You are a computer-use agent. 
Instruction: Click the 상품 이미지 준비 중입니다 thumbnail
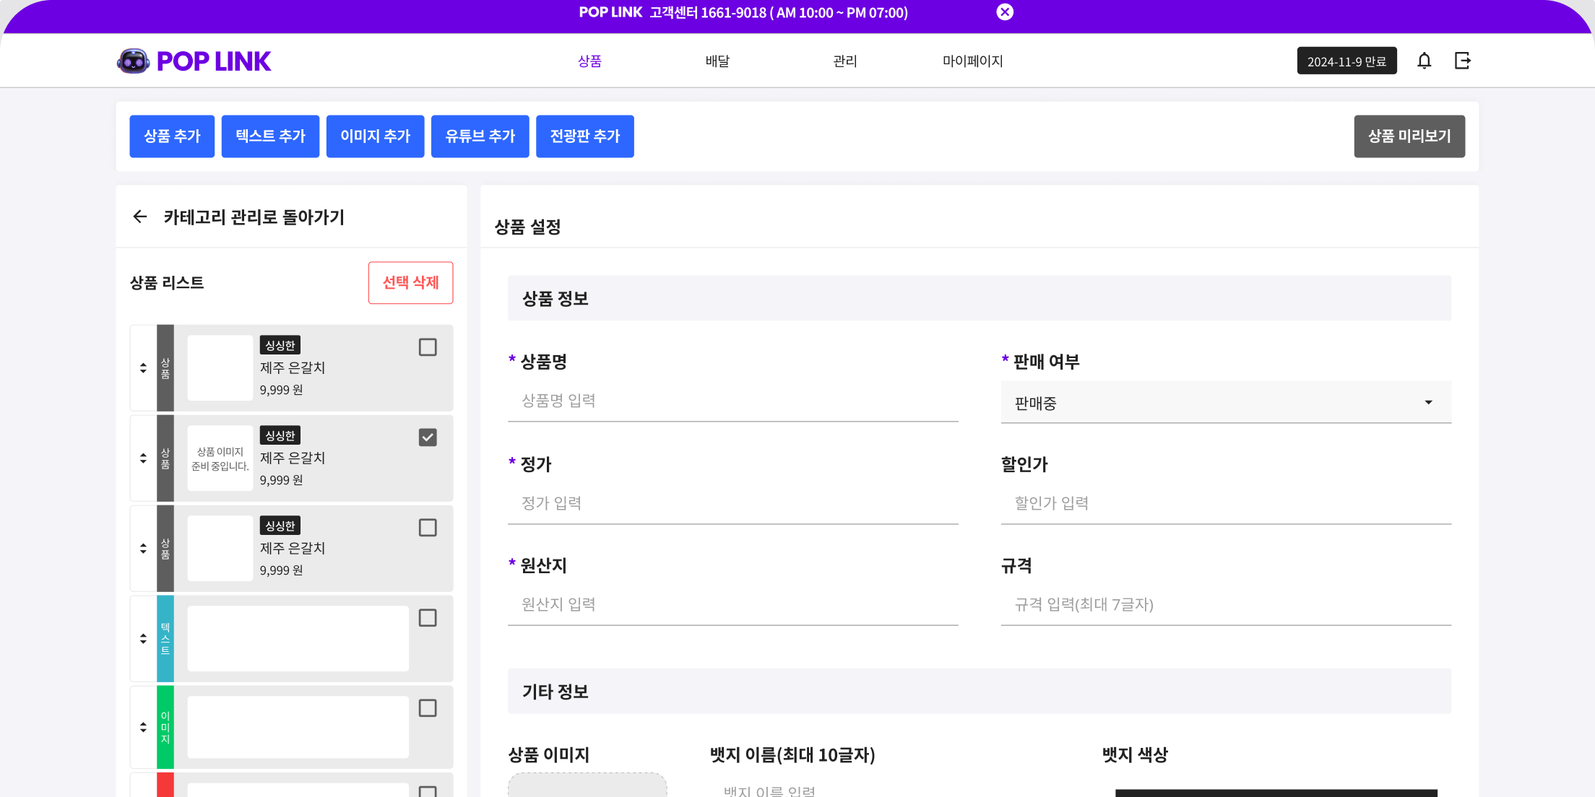220,458
